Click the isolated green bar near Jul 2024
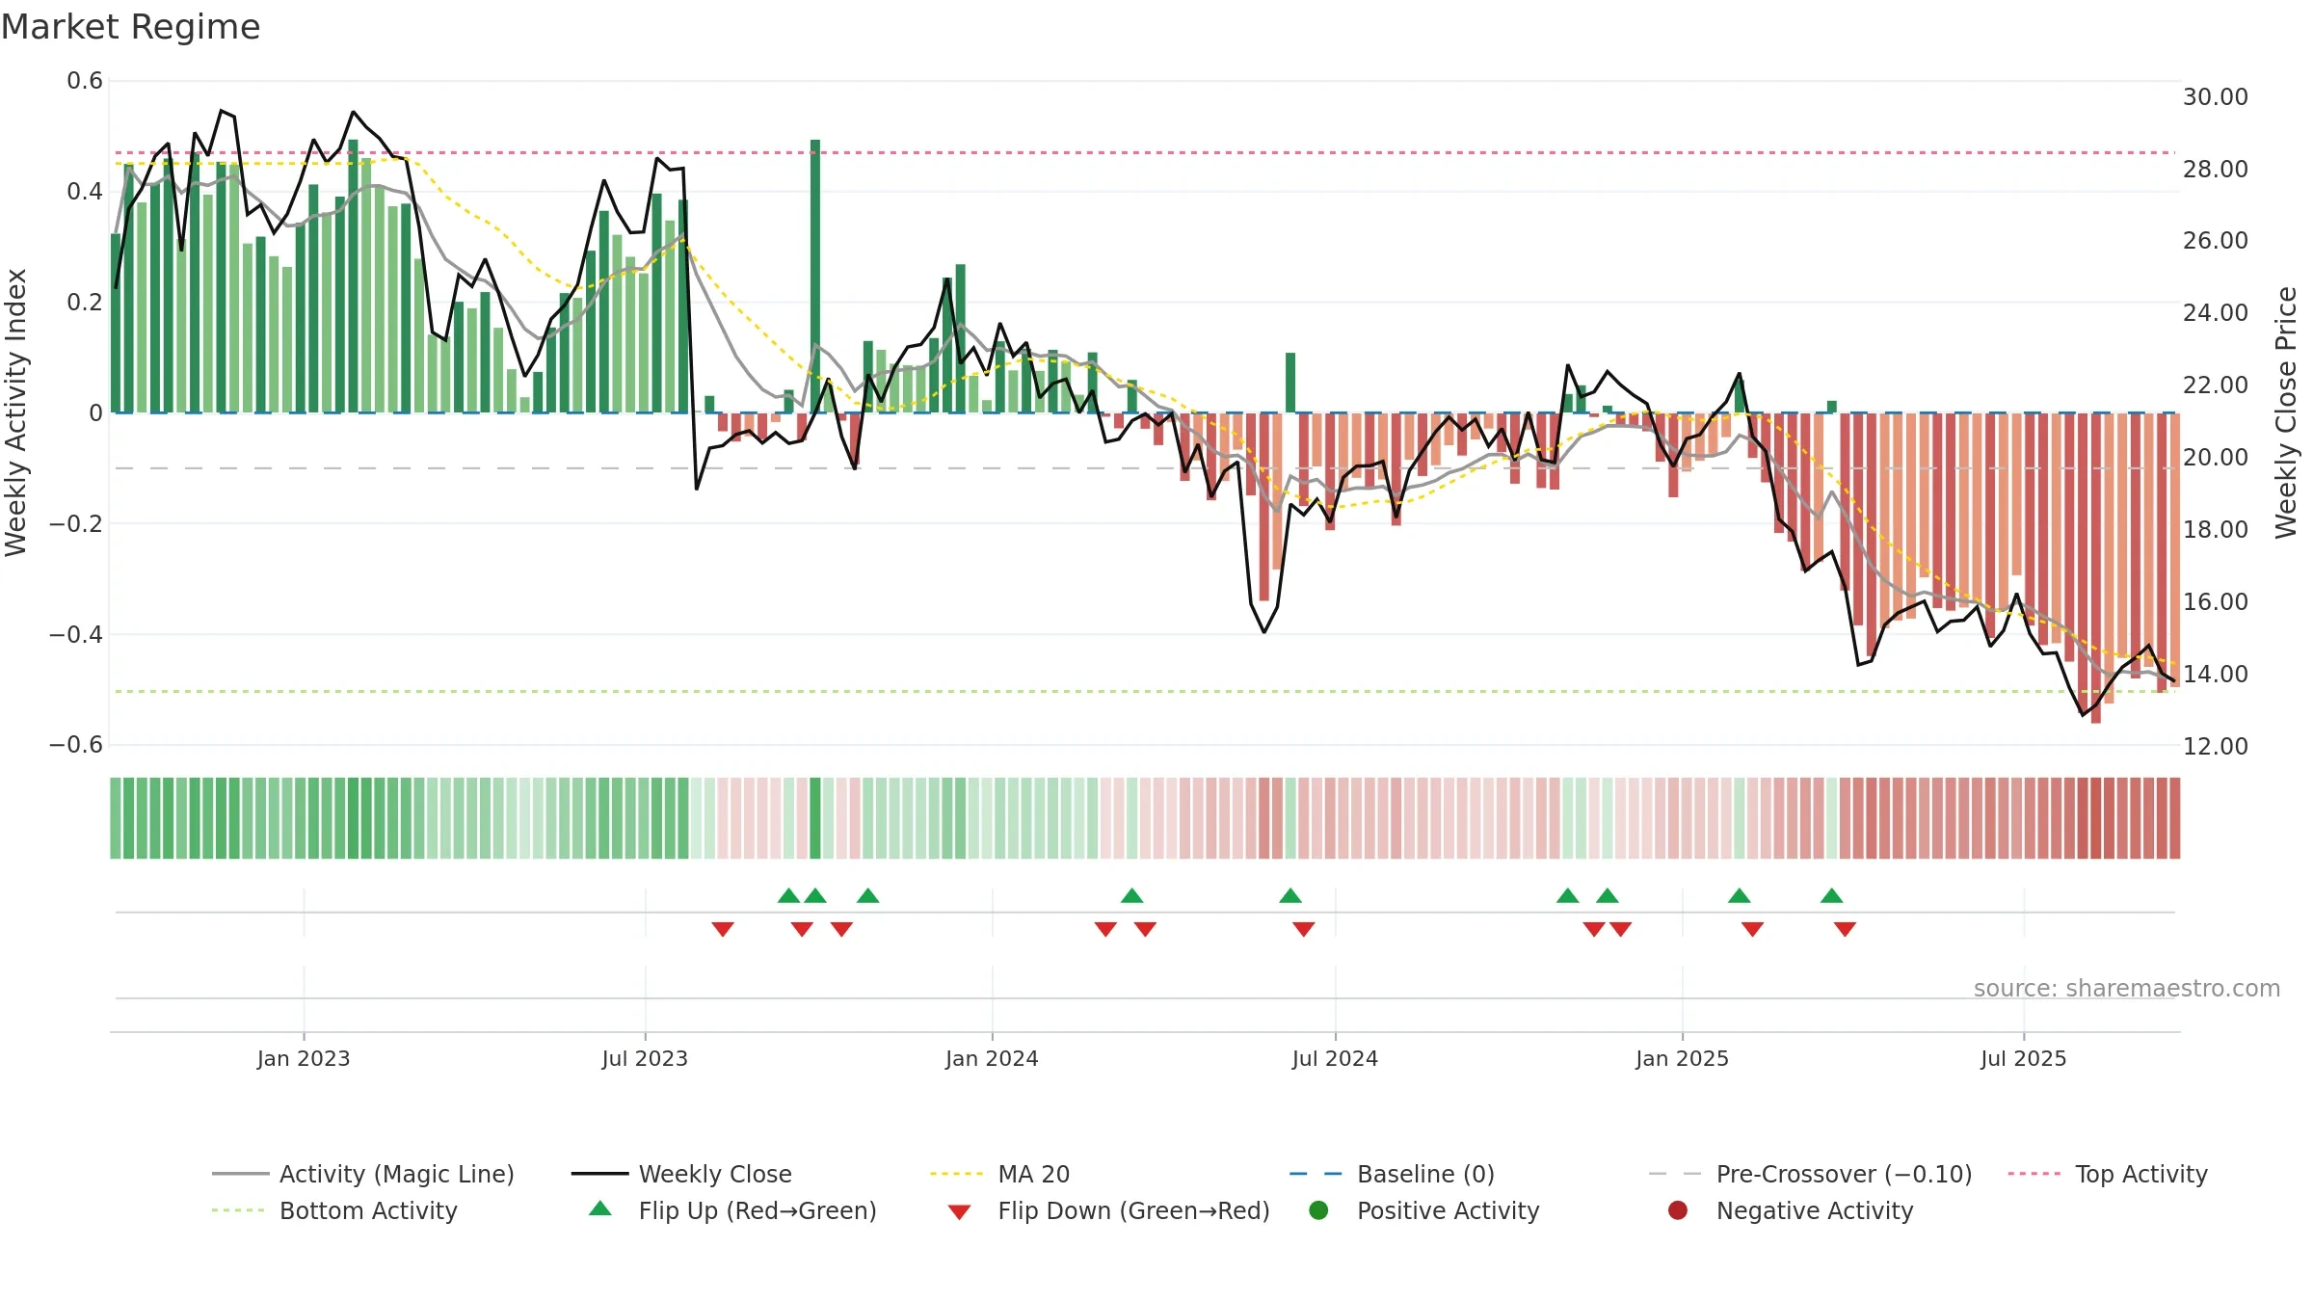 pyautogui.click(x=1290, y=383)
